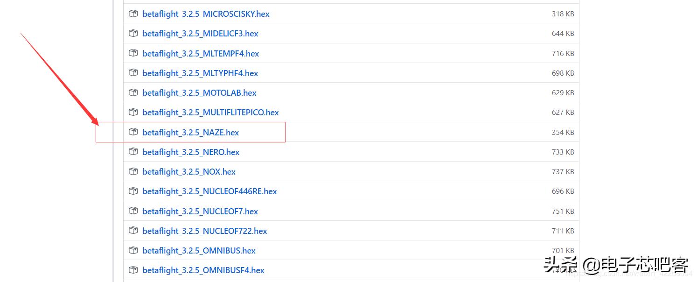Click the 751 KB size value
The height and width of the screenshot is (282, 697).
tap(563, 211)
